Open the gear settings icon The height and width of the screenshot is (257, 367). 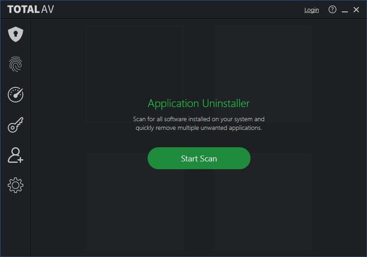(16, 185)
